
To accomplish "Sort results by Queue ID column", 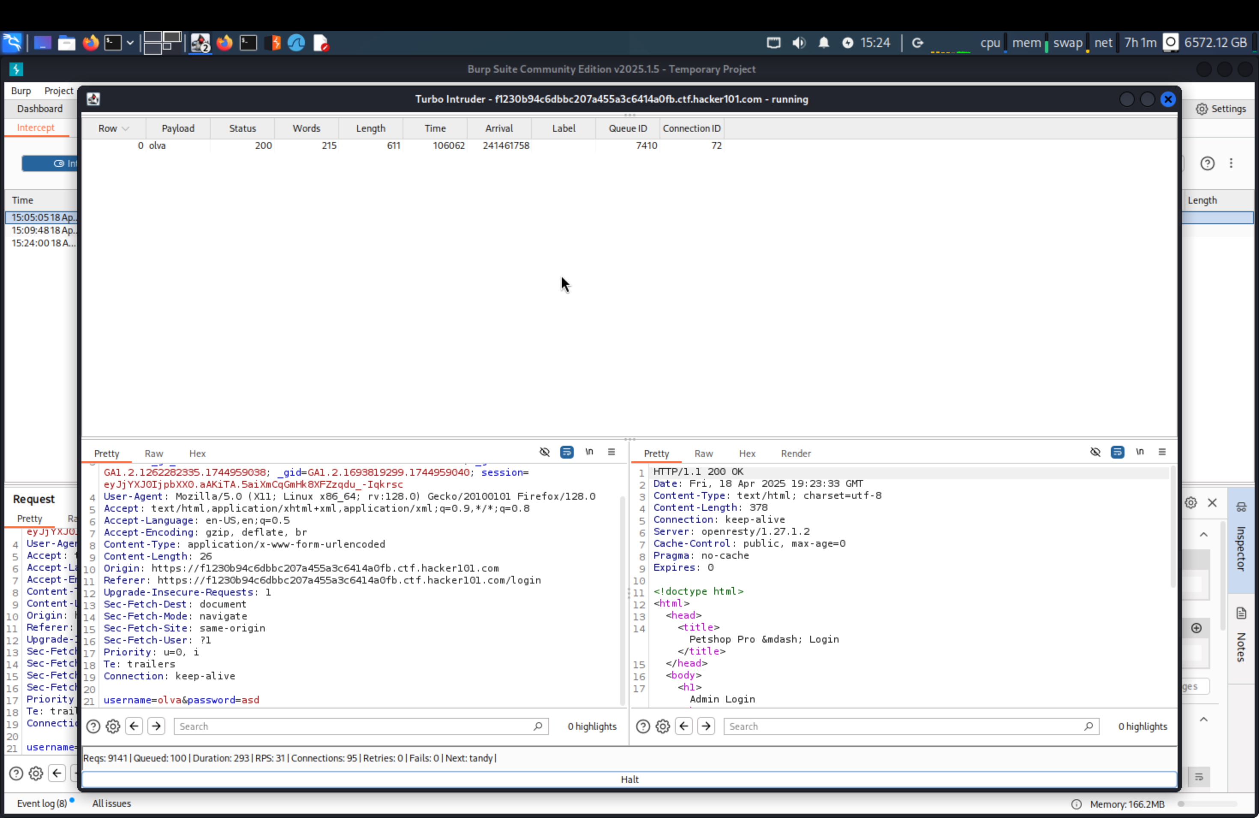I will 628,128.
